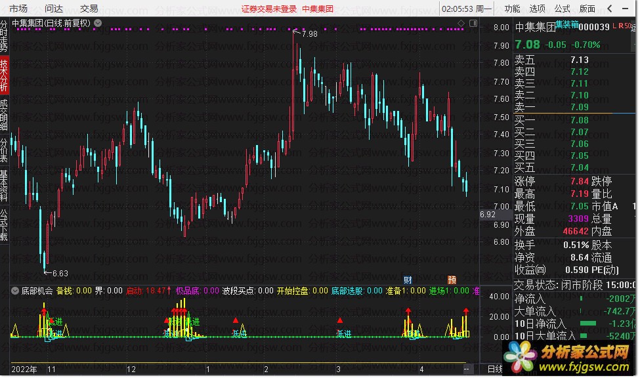Click 底部选股 0.00 indicator value
The image size is (640, 378).
356,291
